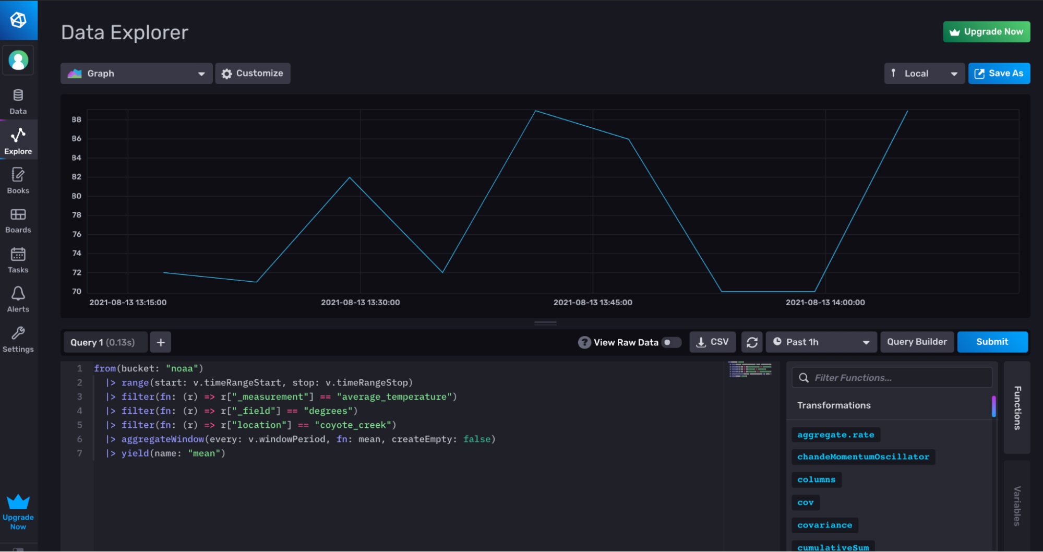Open the Graph visualization type dropdown
1043x552 pixels.
click(x=136, y=74)
